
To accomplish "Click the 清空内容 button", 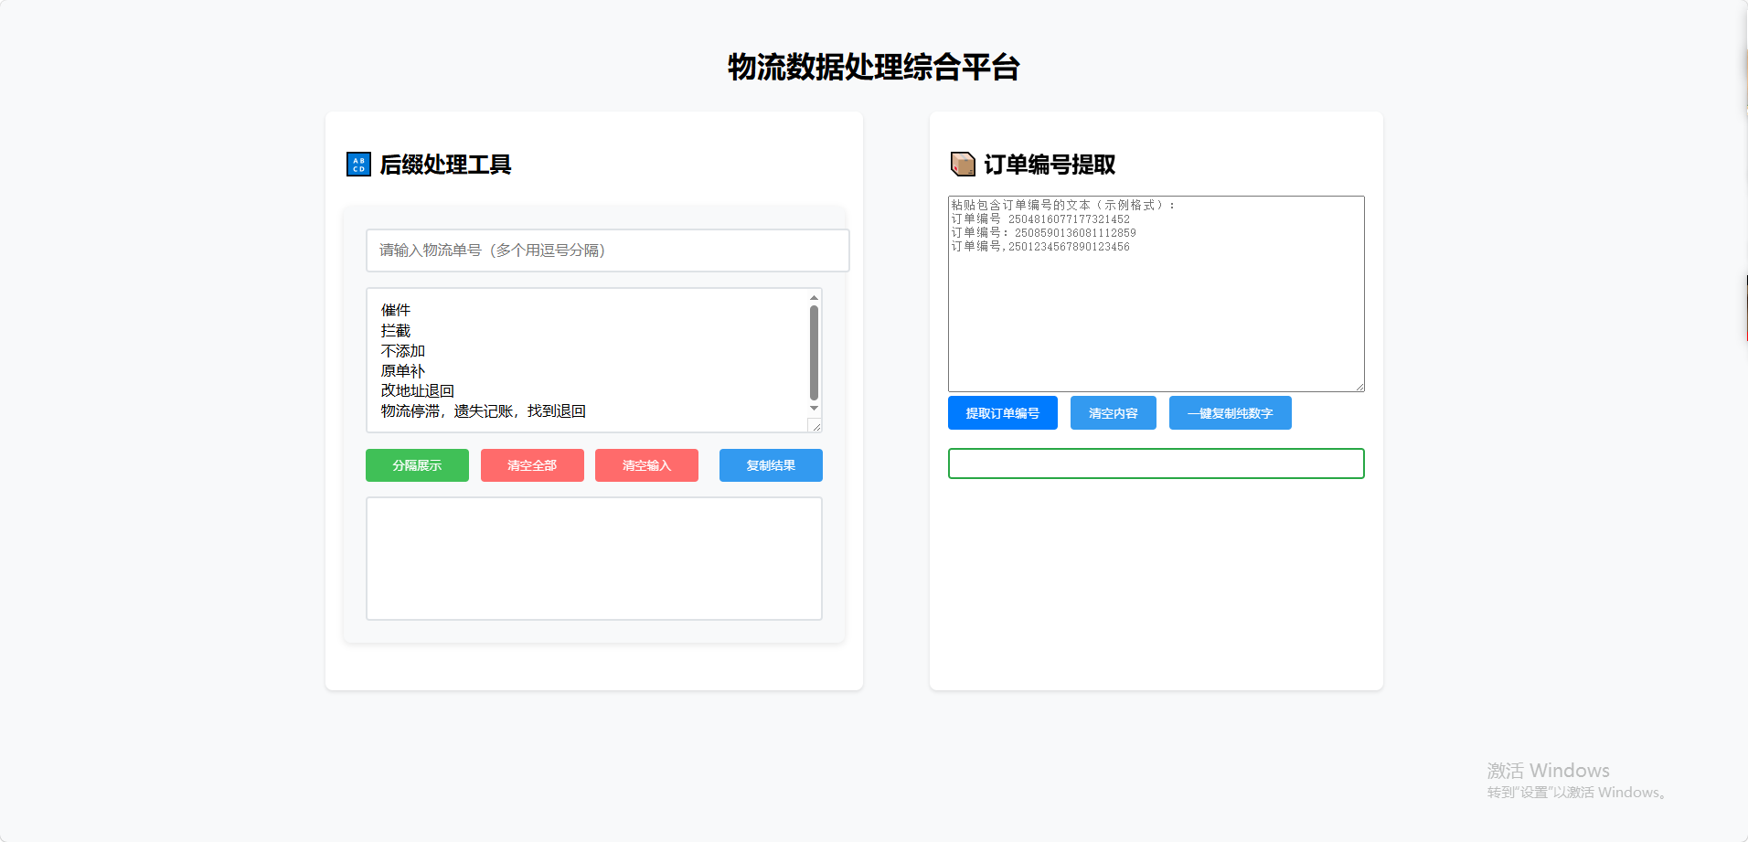I will [1113, 413].
